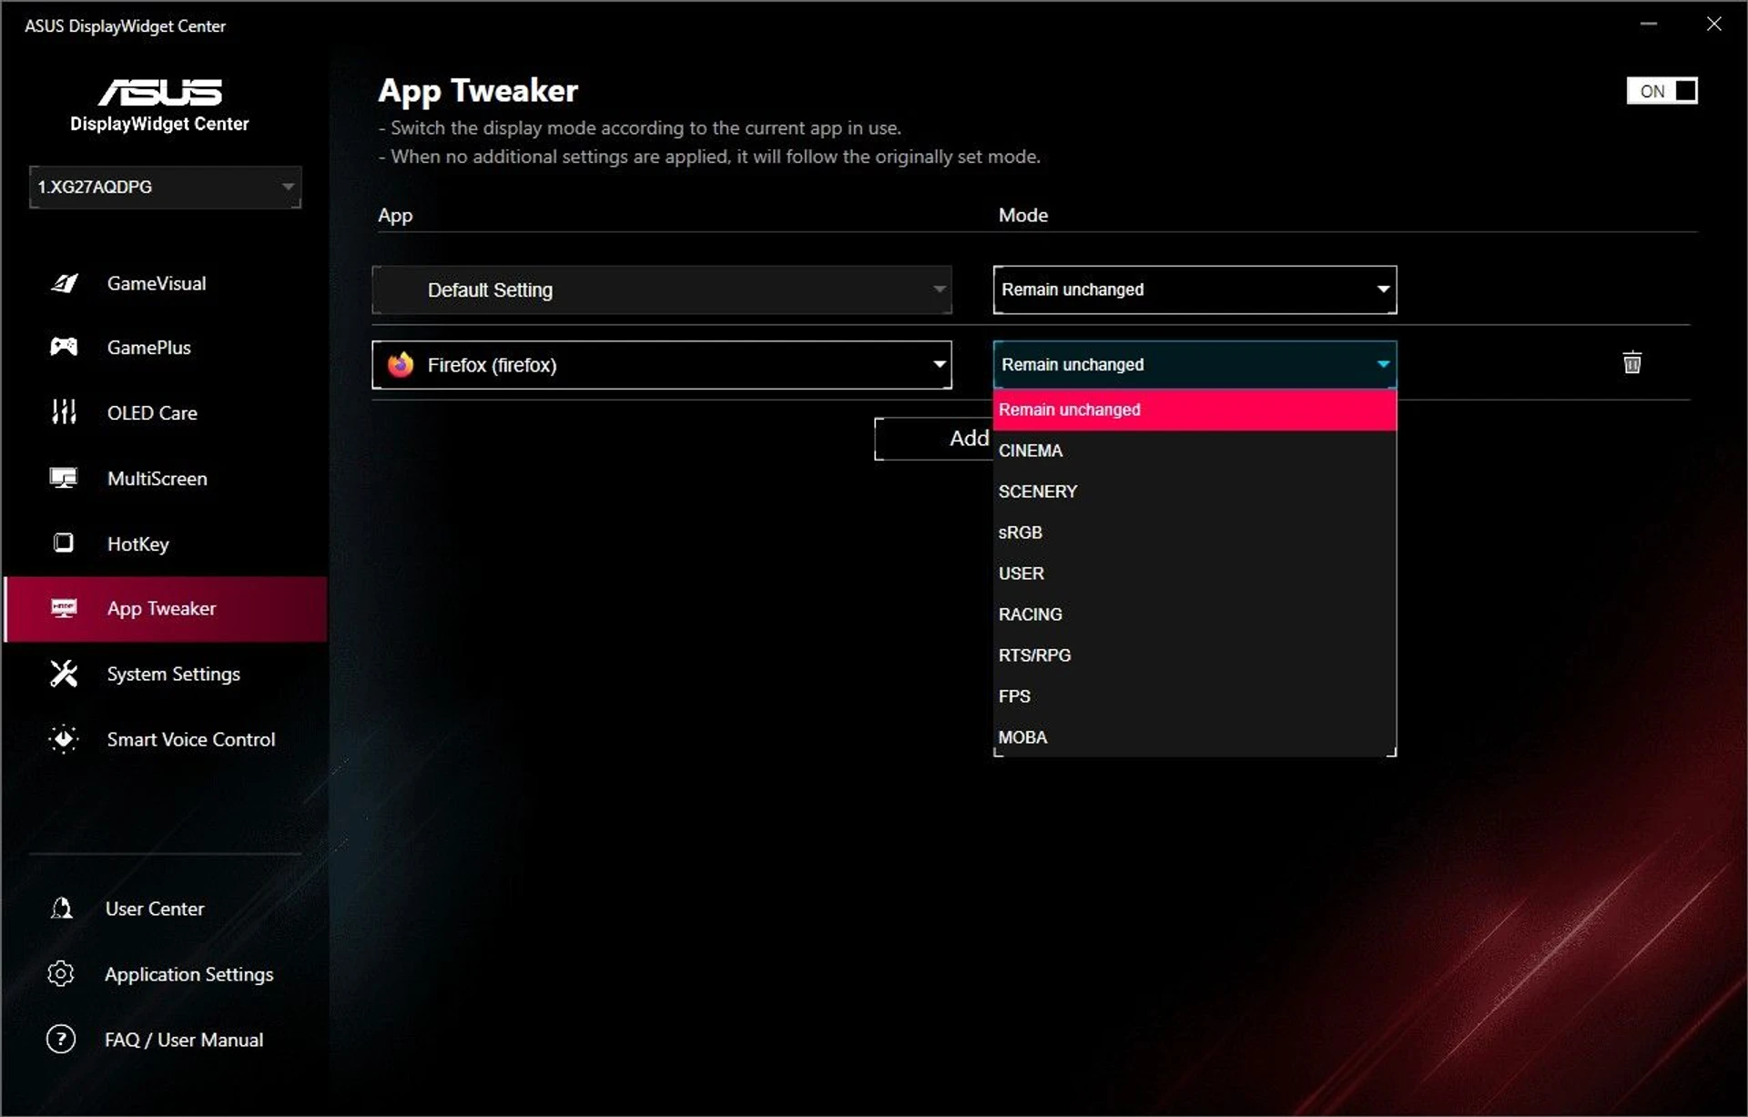Select the App Tweaker sidebar item

[166, 609]
